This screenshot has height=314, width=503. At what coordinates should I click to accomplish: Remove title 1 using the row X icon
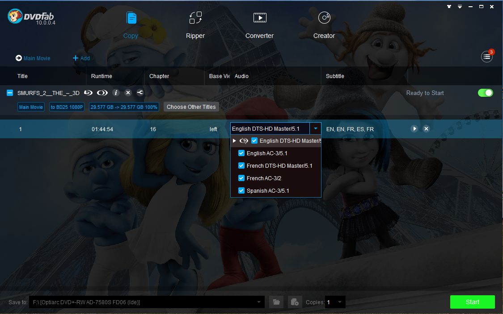426,128
